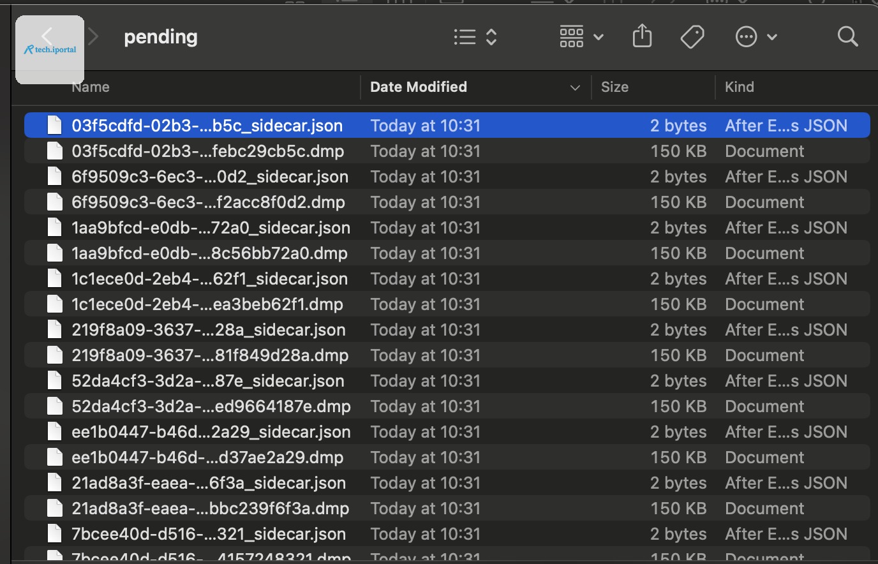Select file 21ad8a3f-eaea-...6f3a_sidecar.json
878x564 pixels.
(447, 483)
